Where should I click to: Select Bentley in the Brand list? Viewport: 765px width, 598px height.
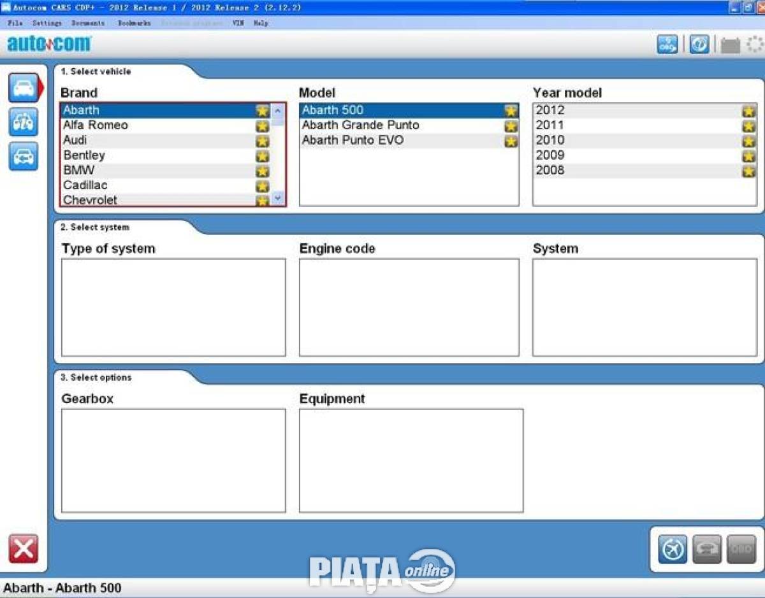(166, 155)
